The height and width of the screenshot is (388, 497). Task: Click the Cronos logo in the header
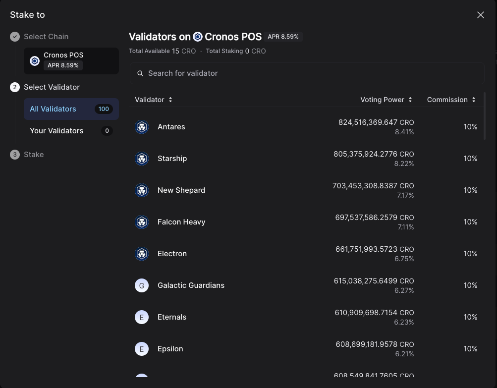[x=198, y=37]
